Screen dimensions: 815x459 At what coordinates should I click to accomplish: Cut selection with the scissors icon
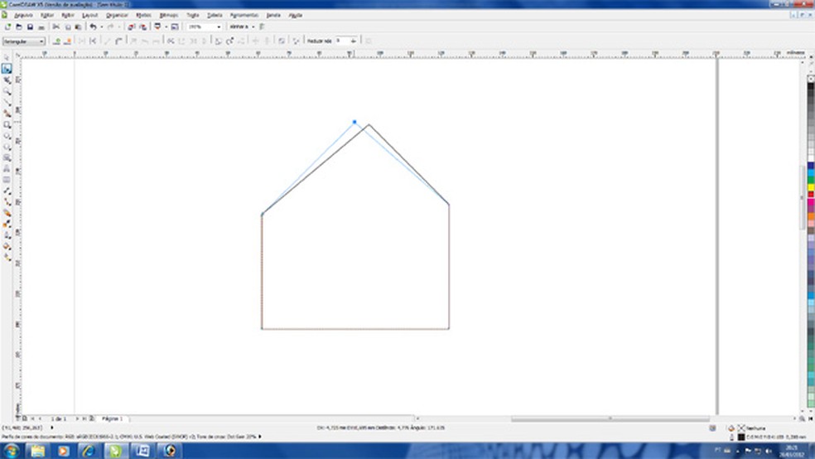pos(56,27)
